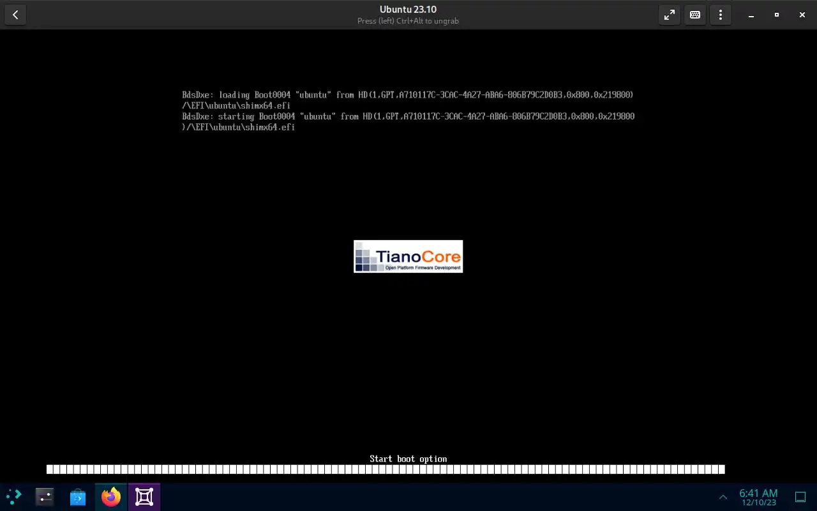
Task: Open the three-dot menu in header
Action: tap(721, 15)
